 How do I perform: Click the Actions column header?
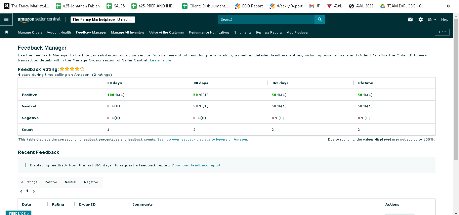(x=392, y=205)
